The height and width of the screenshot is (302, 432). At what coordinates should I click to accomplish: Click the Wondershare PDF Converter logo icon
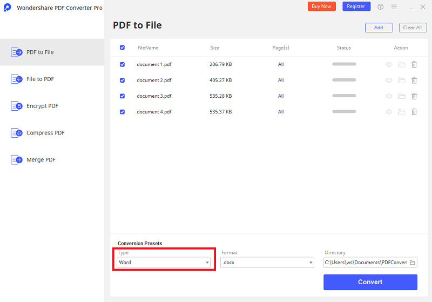tap(8, 8)
